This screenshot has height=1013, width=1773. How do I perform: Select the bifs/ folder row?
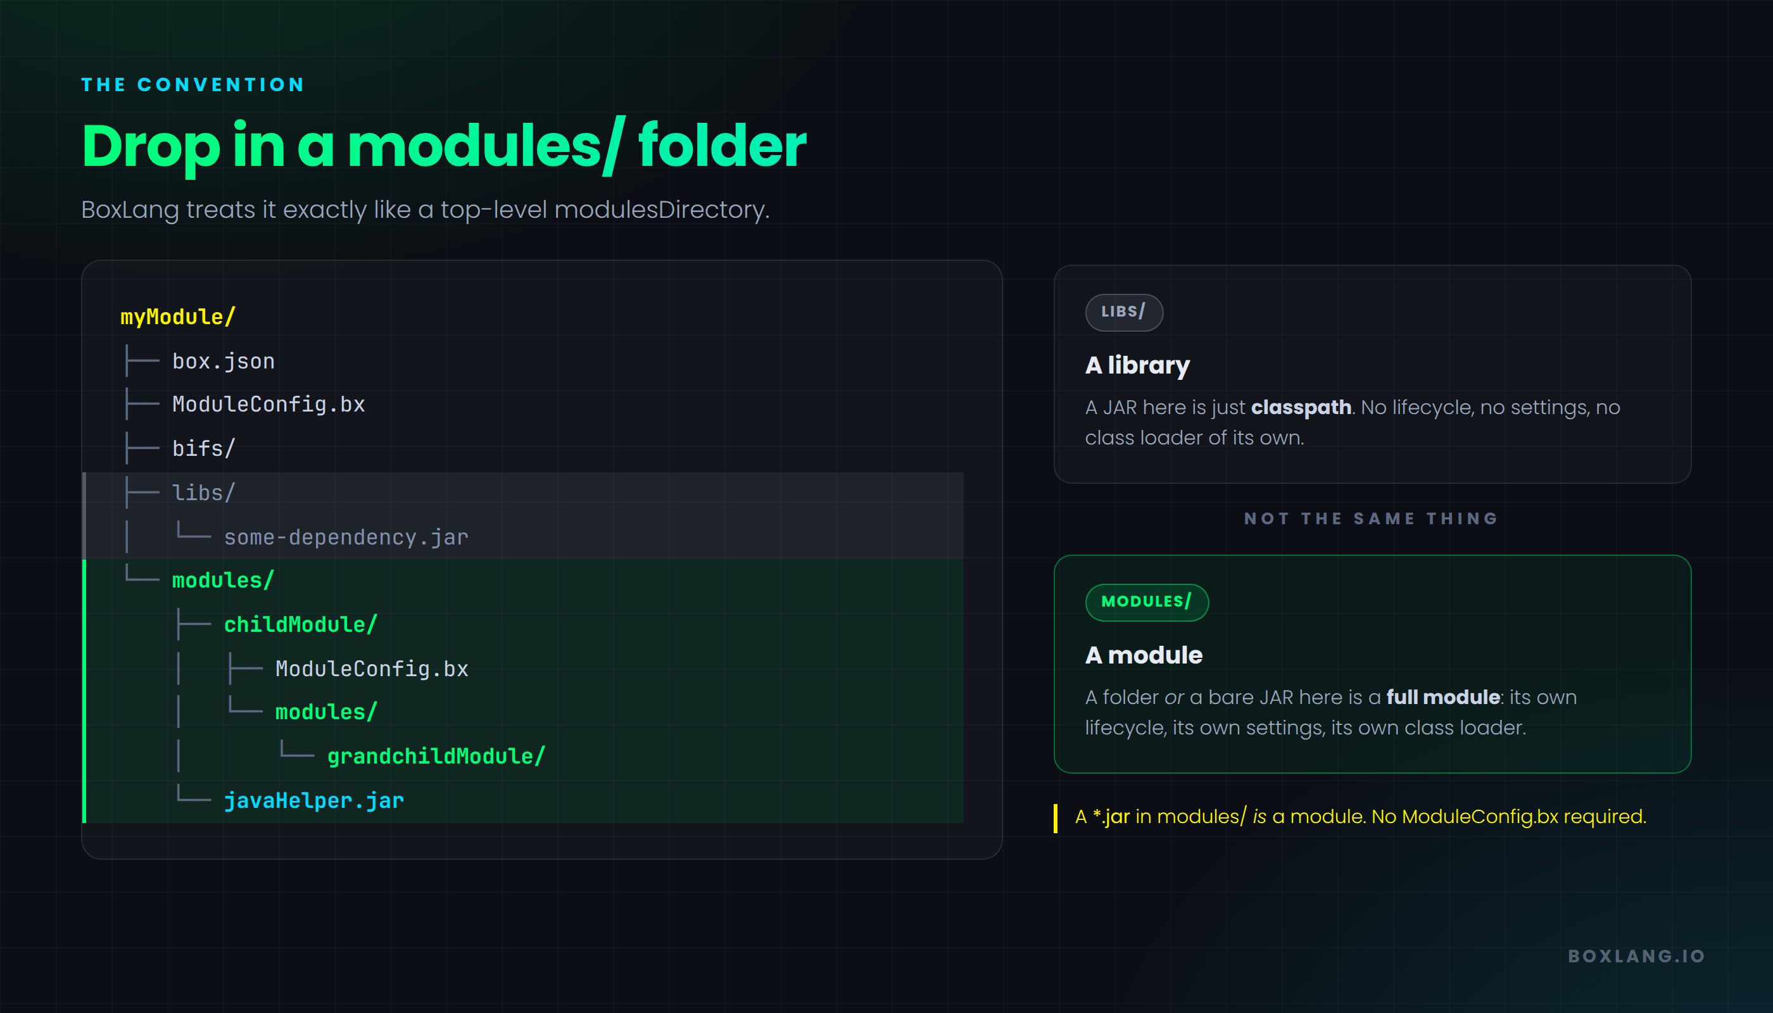204,449
